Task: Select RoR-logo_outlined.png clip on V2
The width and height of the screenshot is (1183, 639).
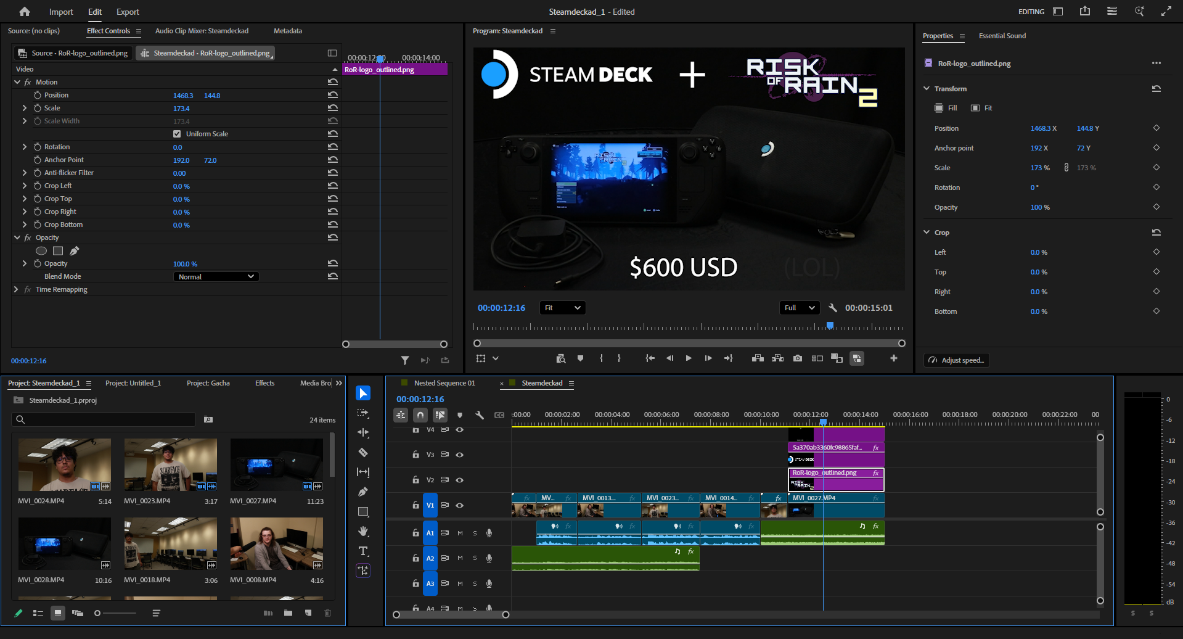Action: coord(836,479)
